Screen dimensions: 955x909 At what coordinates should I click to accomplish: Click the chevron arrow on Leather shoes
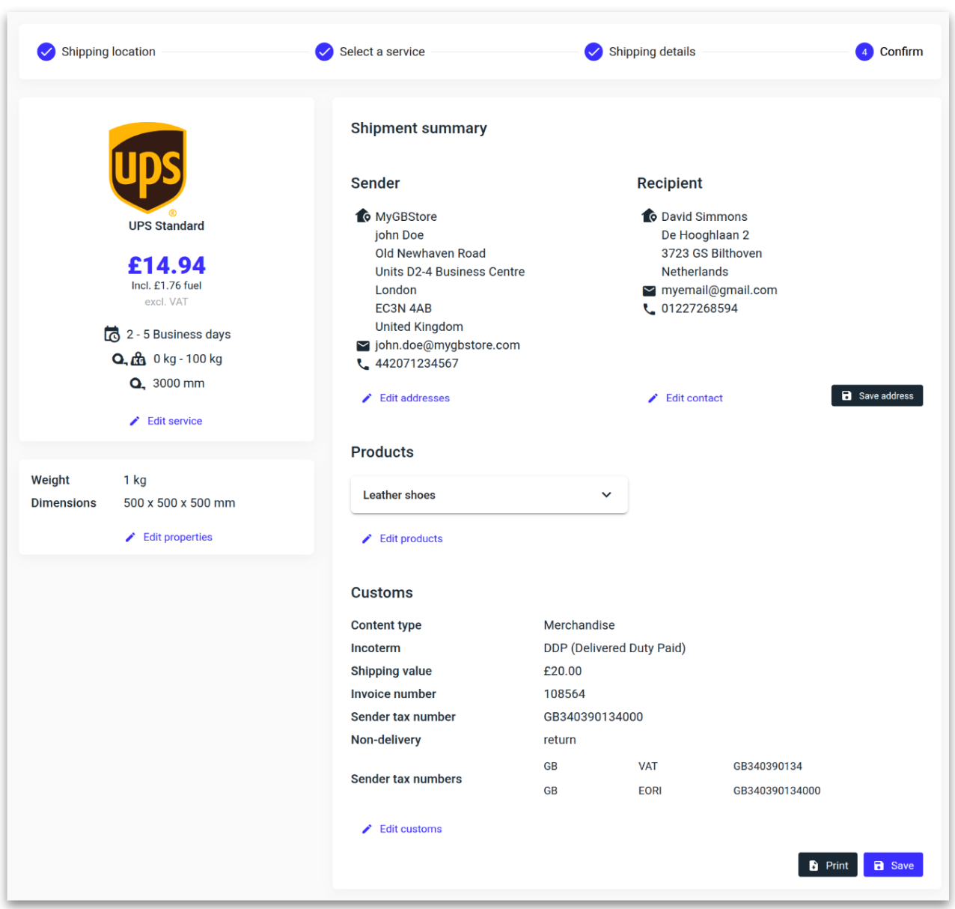coord(606,495)
